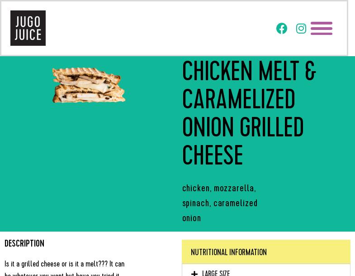Open Jugo Juice Instagram profile
This screenshot has height=276, width=355.
[301, 29]
